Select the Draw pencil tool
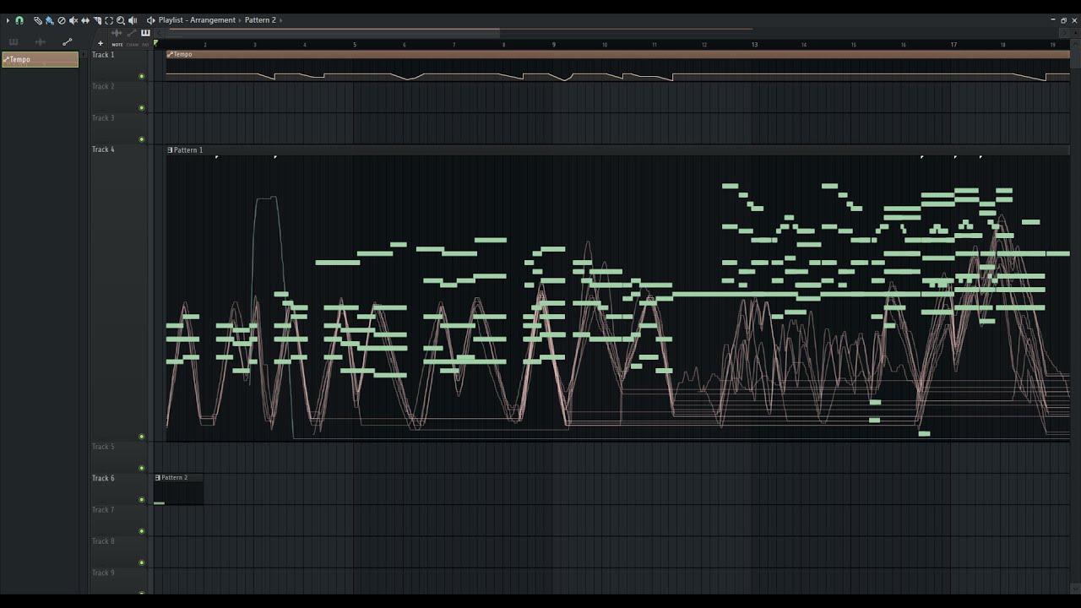 click(x=38, y=20)
